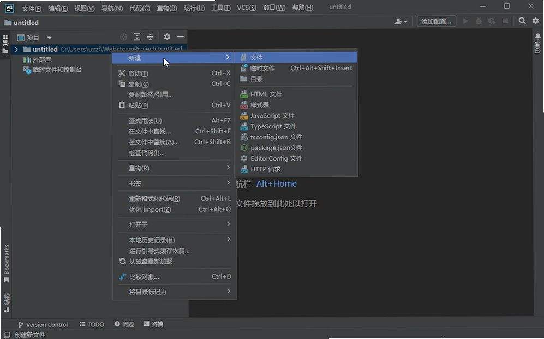Select JavaScript 文件 in the New submenu

[x=296, y=115]
